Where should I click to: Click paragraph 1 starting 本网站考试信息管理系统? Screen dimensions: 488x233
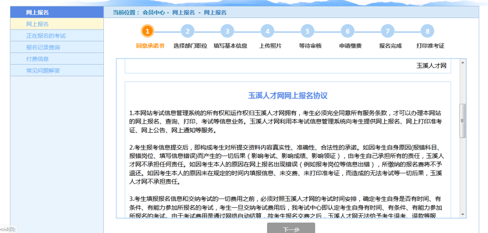(x=286, y=121)
